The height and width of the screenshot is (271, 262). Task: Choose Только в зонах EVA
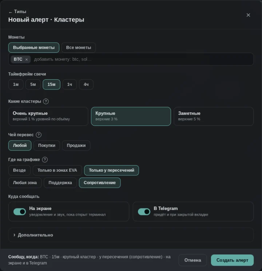[x=57, y=170]
